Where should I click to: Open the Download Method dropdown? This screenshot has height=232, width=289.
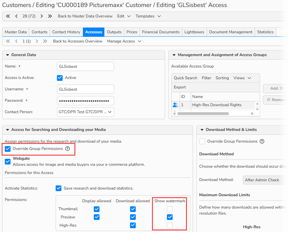(265, 180)
